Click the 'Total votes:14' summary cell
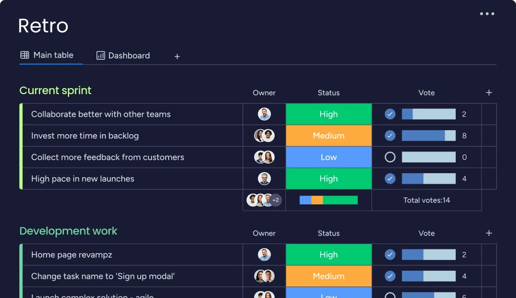The image size is (516, 298). [426, 200]
